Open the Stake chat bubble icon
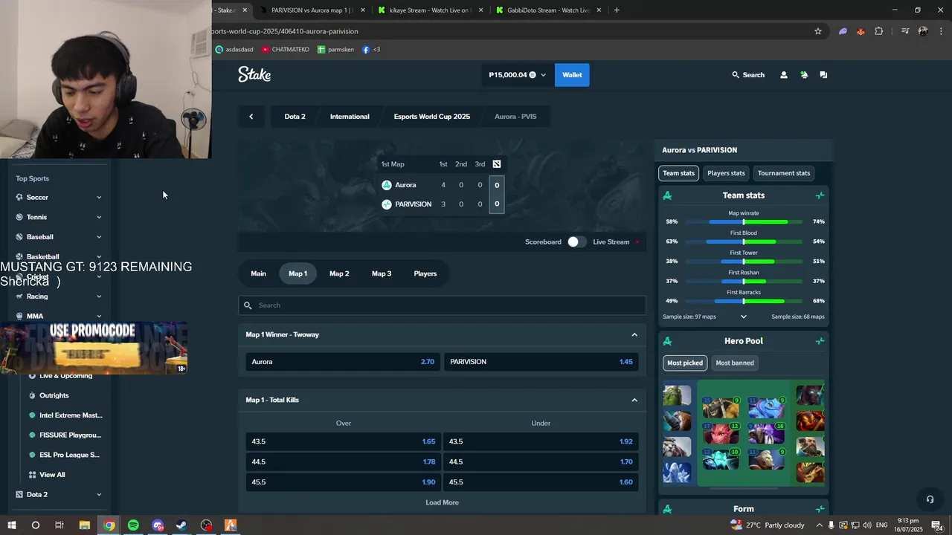This screenshot has height=535, width=952. click(x=823, y=75)
